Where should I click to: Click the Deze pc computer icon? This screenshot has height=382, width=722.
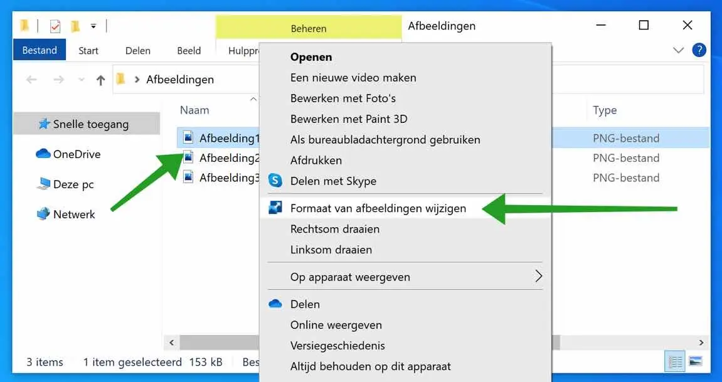[43, 184]
